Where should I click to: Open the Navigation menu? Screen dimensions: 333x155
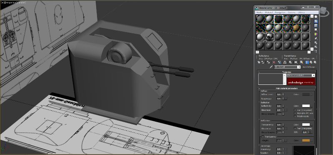click(x=280, y=12)
